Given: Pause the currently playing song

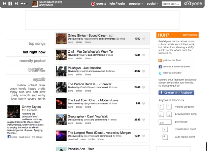Looking at the screenshot, I should click(10, 4).
